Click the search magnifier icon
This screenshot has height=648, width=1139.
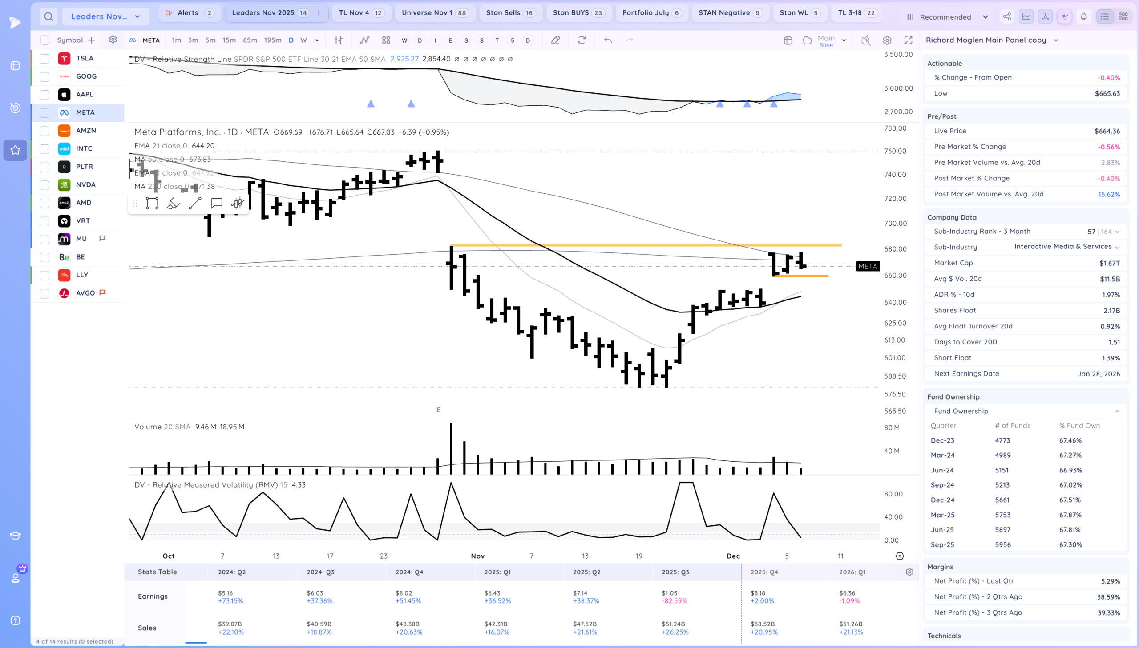coord(48,17)
